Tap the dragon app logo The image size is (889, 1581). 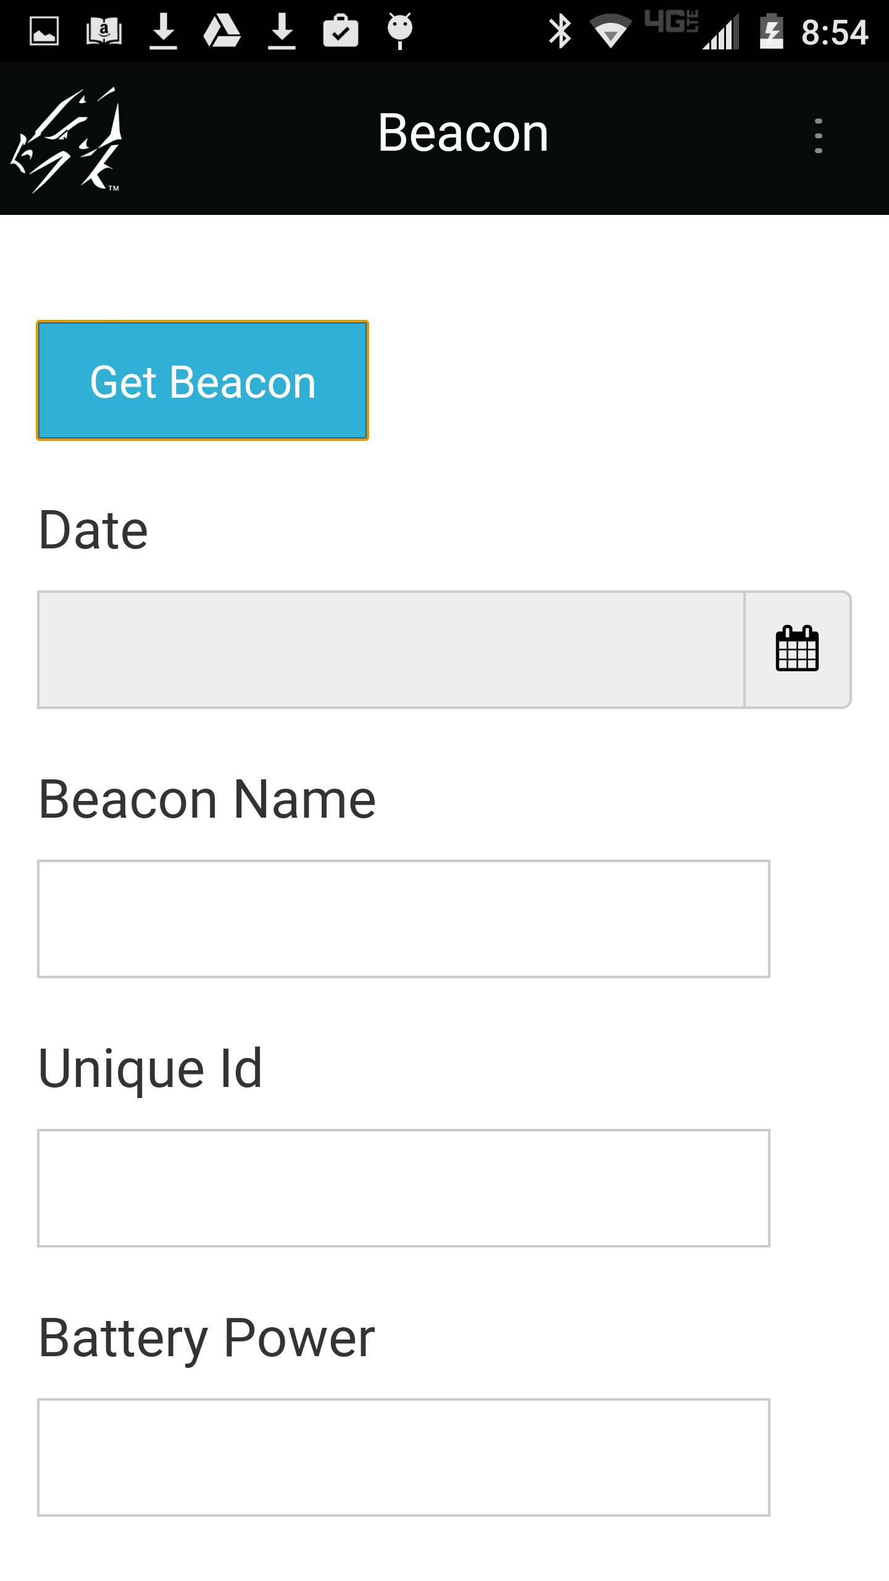67,140
